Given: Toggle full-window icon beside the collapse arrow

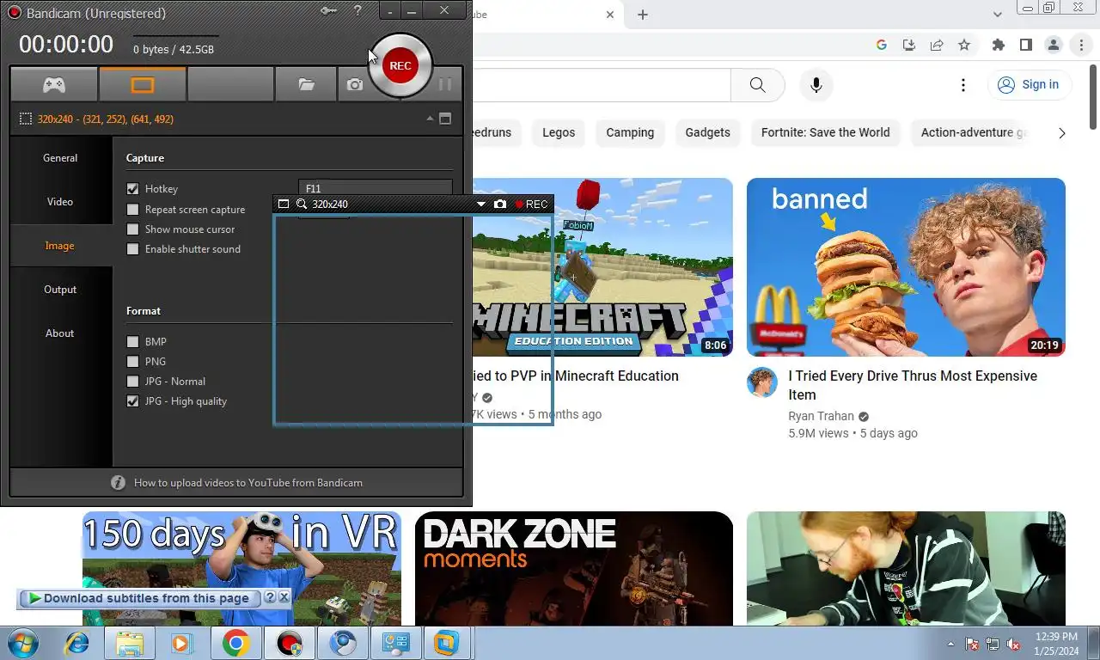Looking at the screenshot, I should tap(445, 119).
